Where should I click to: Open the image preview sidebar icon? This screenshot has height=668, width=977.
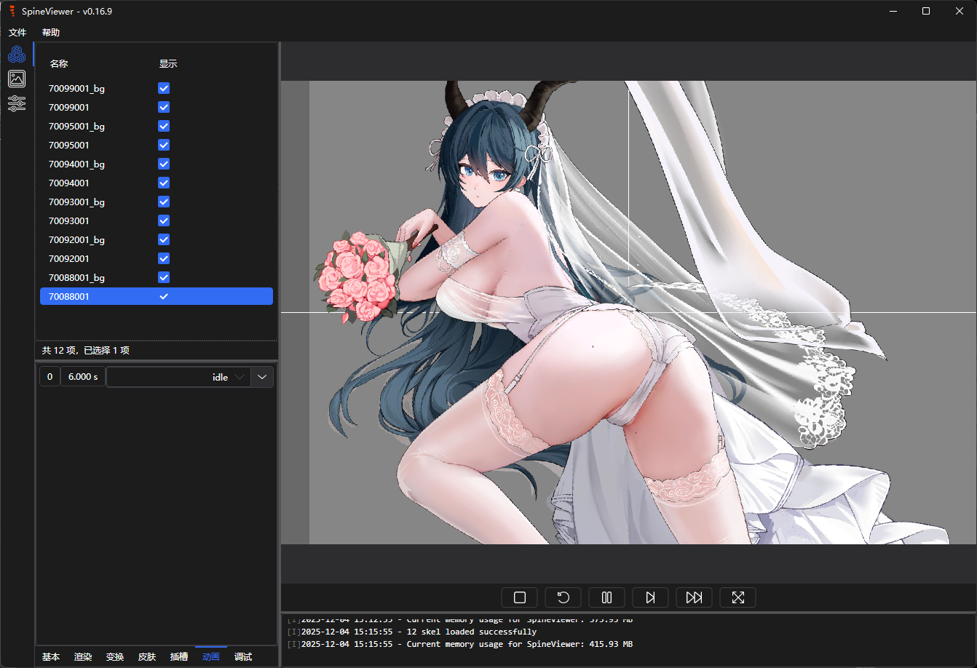click(17, 79)
